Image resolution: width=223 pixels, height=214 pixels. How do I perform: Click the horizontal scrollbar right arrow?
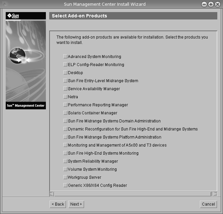coord(215,194)
